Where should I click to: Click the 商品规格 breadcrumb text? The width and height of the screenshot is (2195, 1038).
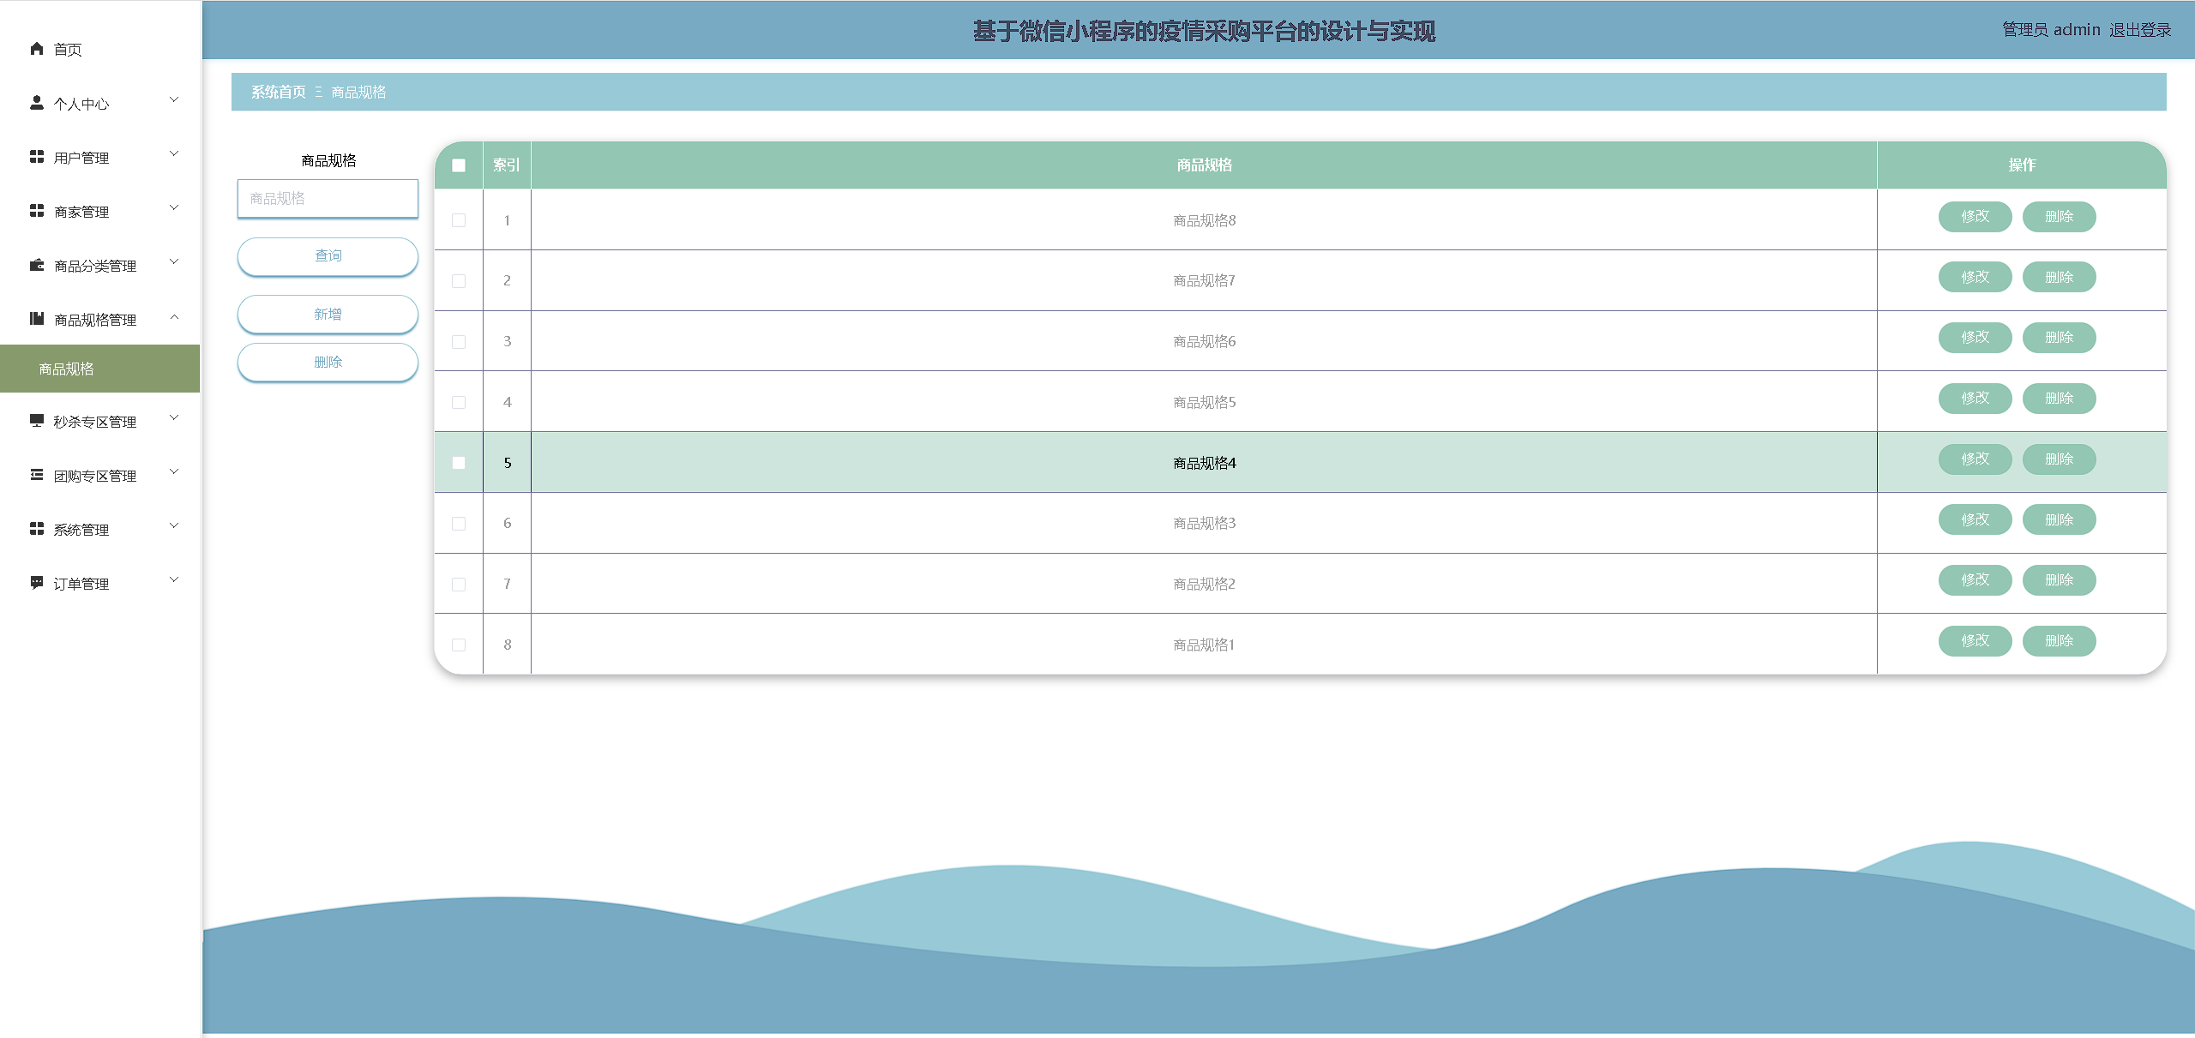pyautogui.click(x=358, y=92)
